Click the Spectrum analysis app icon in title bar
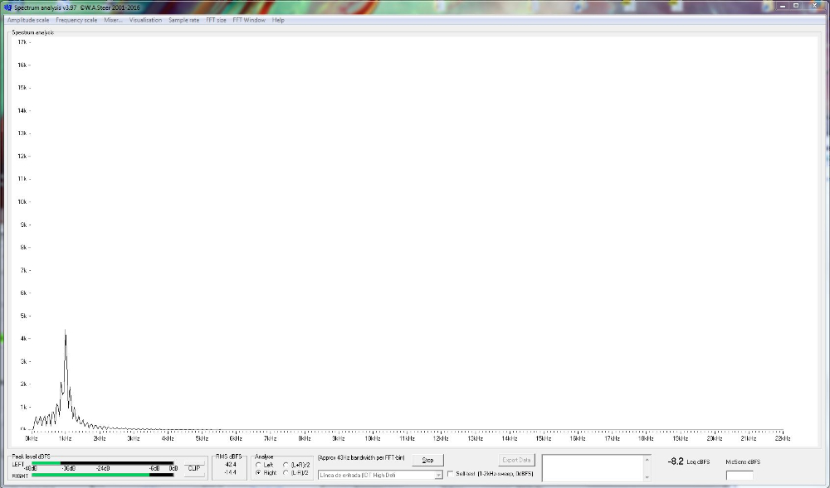 [7, 7]
